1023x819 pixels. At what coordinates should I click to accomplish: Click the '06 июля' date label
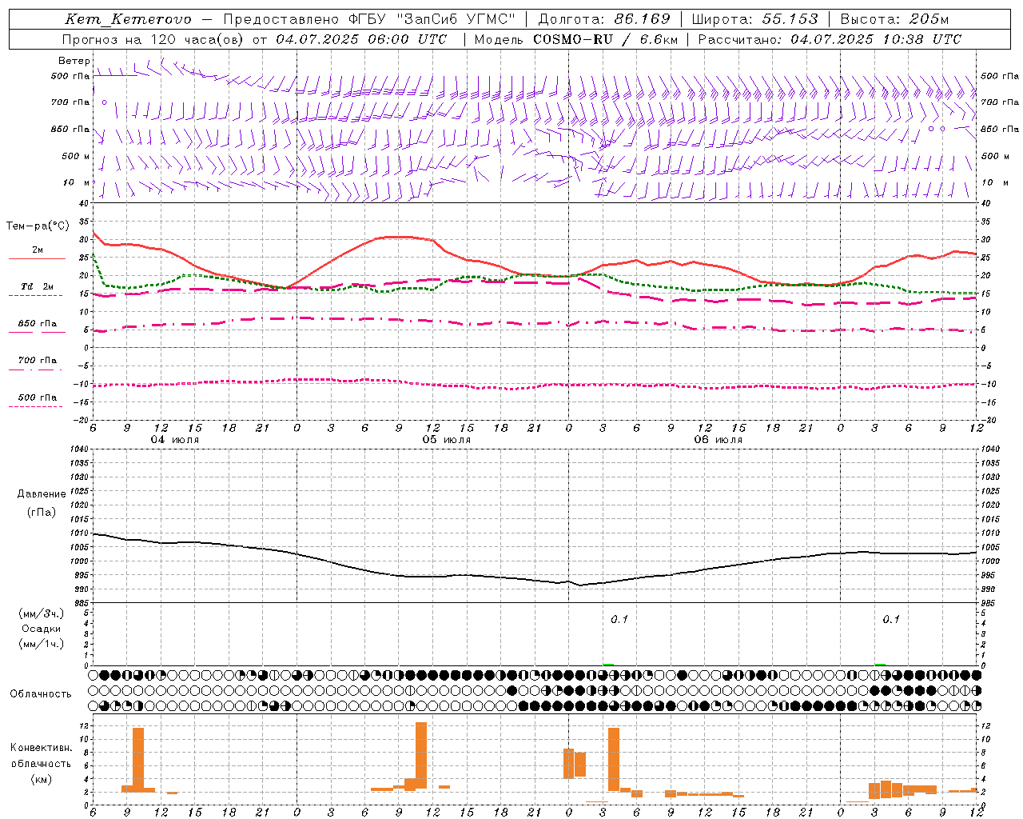tap(718, 440)
